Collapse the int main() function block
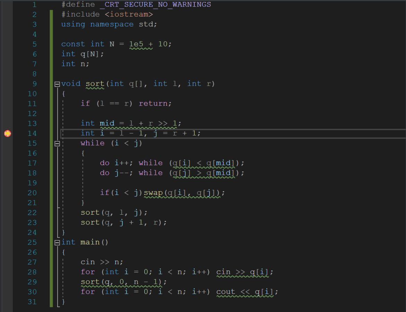This screenshot has height=312, width=406. click(57, 242)
